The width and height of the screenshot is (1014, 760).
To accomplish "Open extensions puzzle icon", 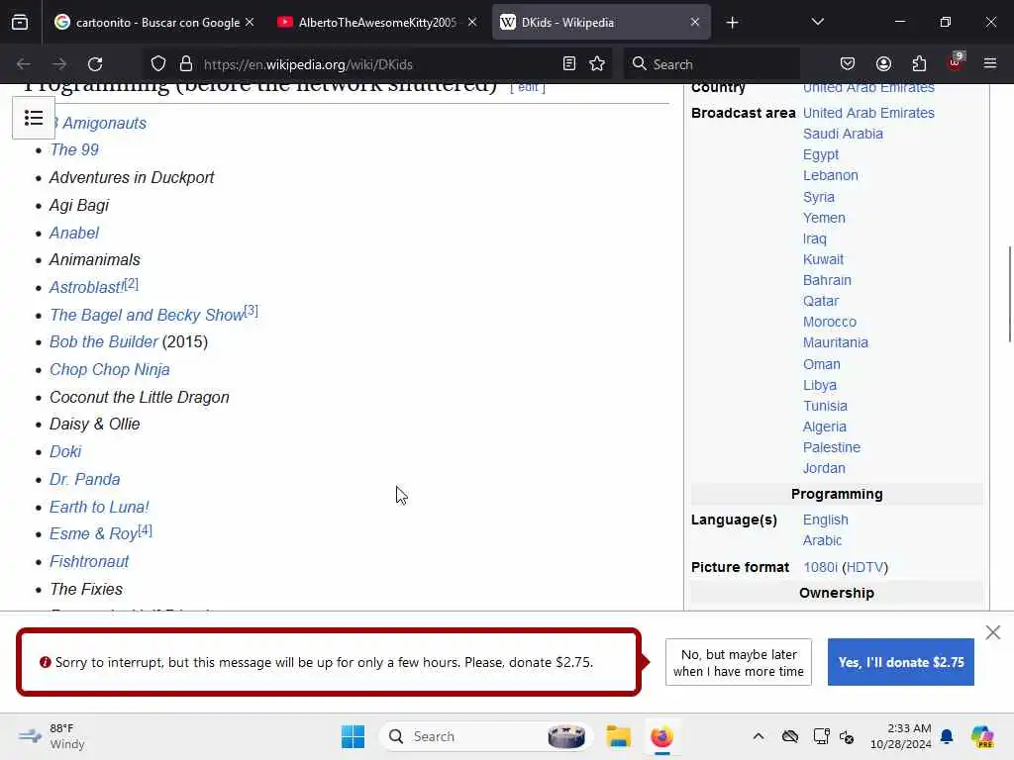I will [x=919, y=64].
